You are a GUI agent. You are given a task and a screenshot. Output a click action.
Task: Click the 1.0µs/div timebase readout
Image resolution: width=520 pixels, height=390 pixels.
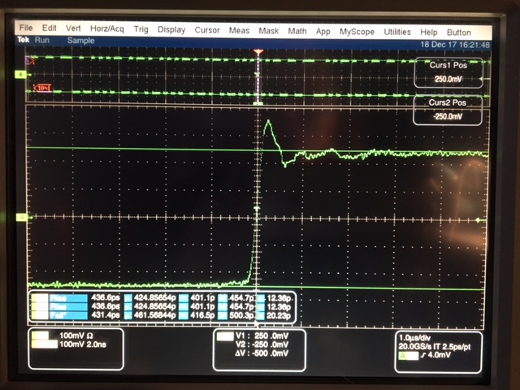click(x=414, y=338)
